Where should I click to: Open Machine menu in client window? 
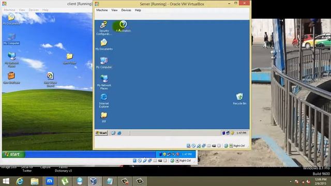[x=9, y=10]
